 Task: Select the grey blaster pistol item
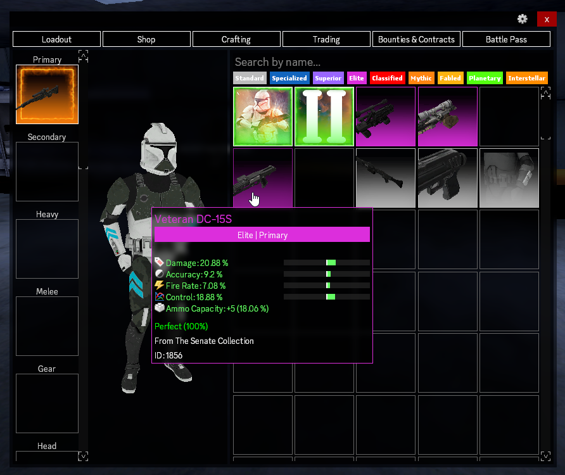448,178
